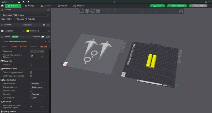
Task: Click the Interlocking depth input field
Action: tap(37, 107)
